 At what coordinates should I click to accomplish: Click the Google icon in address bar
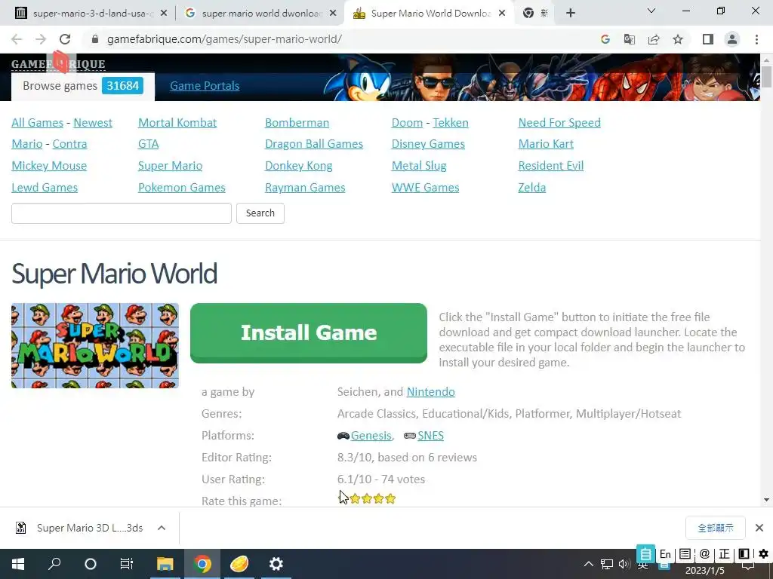(605, 39)
